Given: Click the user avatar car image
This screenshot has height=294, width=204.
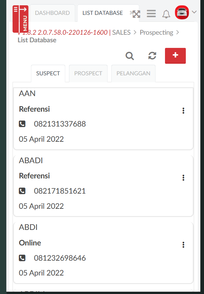Looking at the screenshot, I should pos(182,13).
